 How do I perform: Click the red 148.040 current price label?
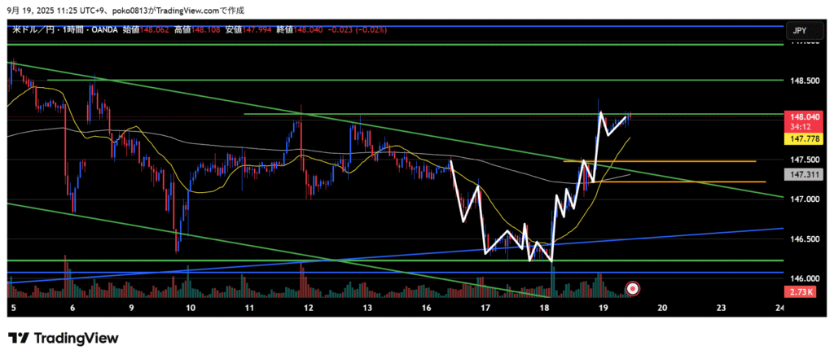(x=799, y=116)
